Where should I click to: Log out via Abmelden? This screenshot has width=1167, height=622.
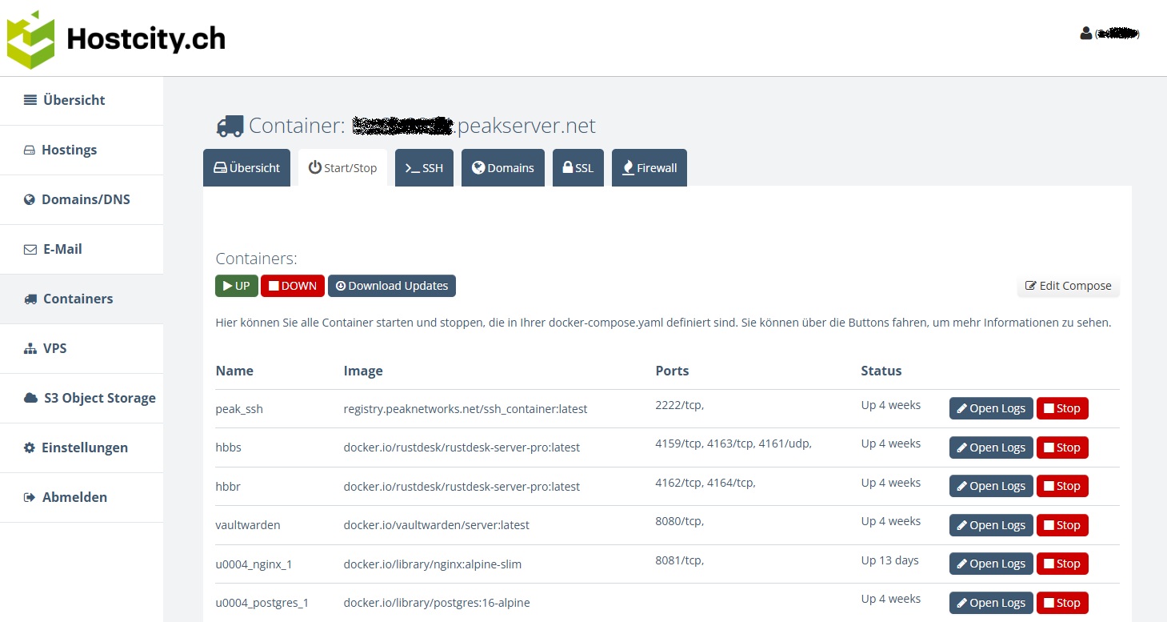coord(74,497)
